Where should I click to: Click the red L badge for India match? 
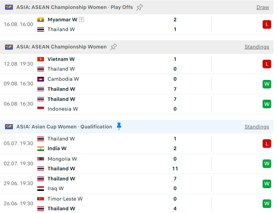click(x=267, y=144)
